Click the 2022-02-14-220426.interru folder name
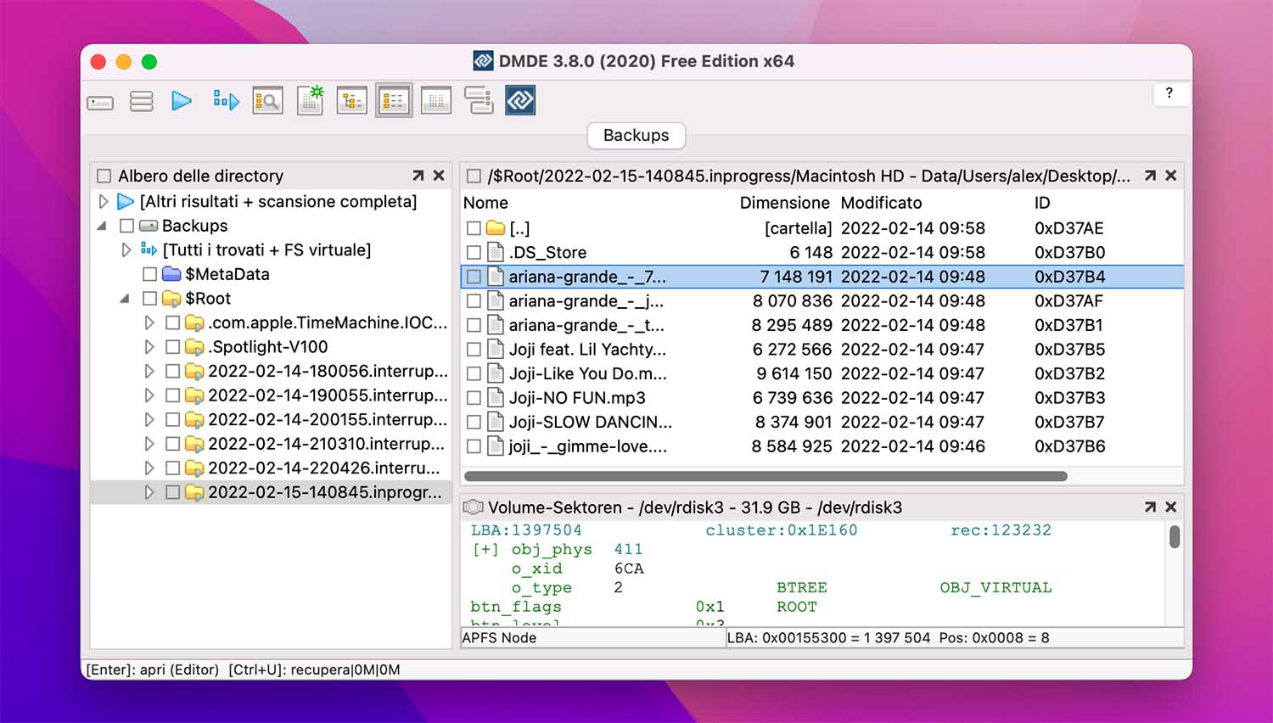1273x723 pixels. (324, 468)
